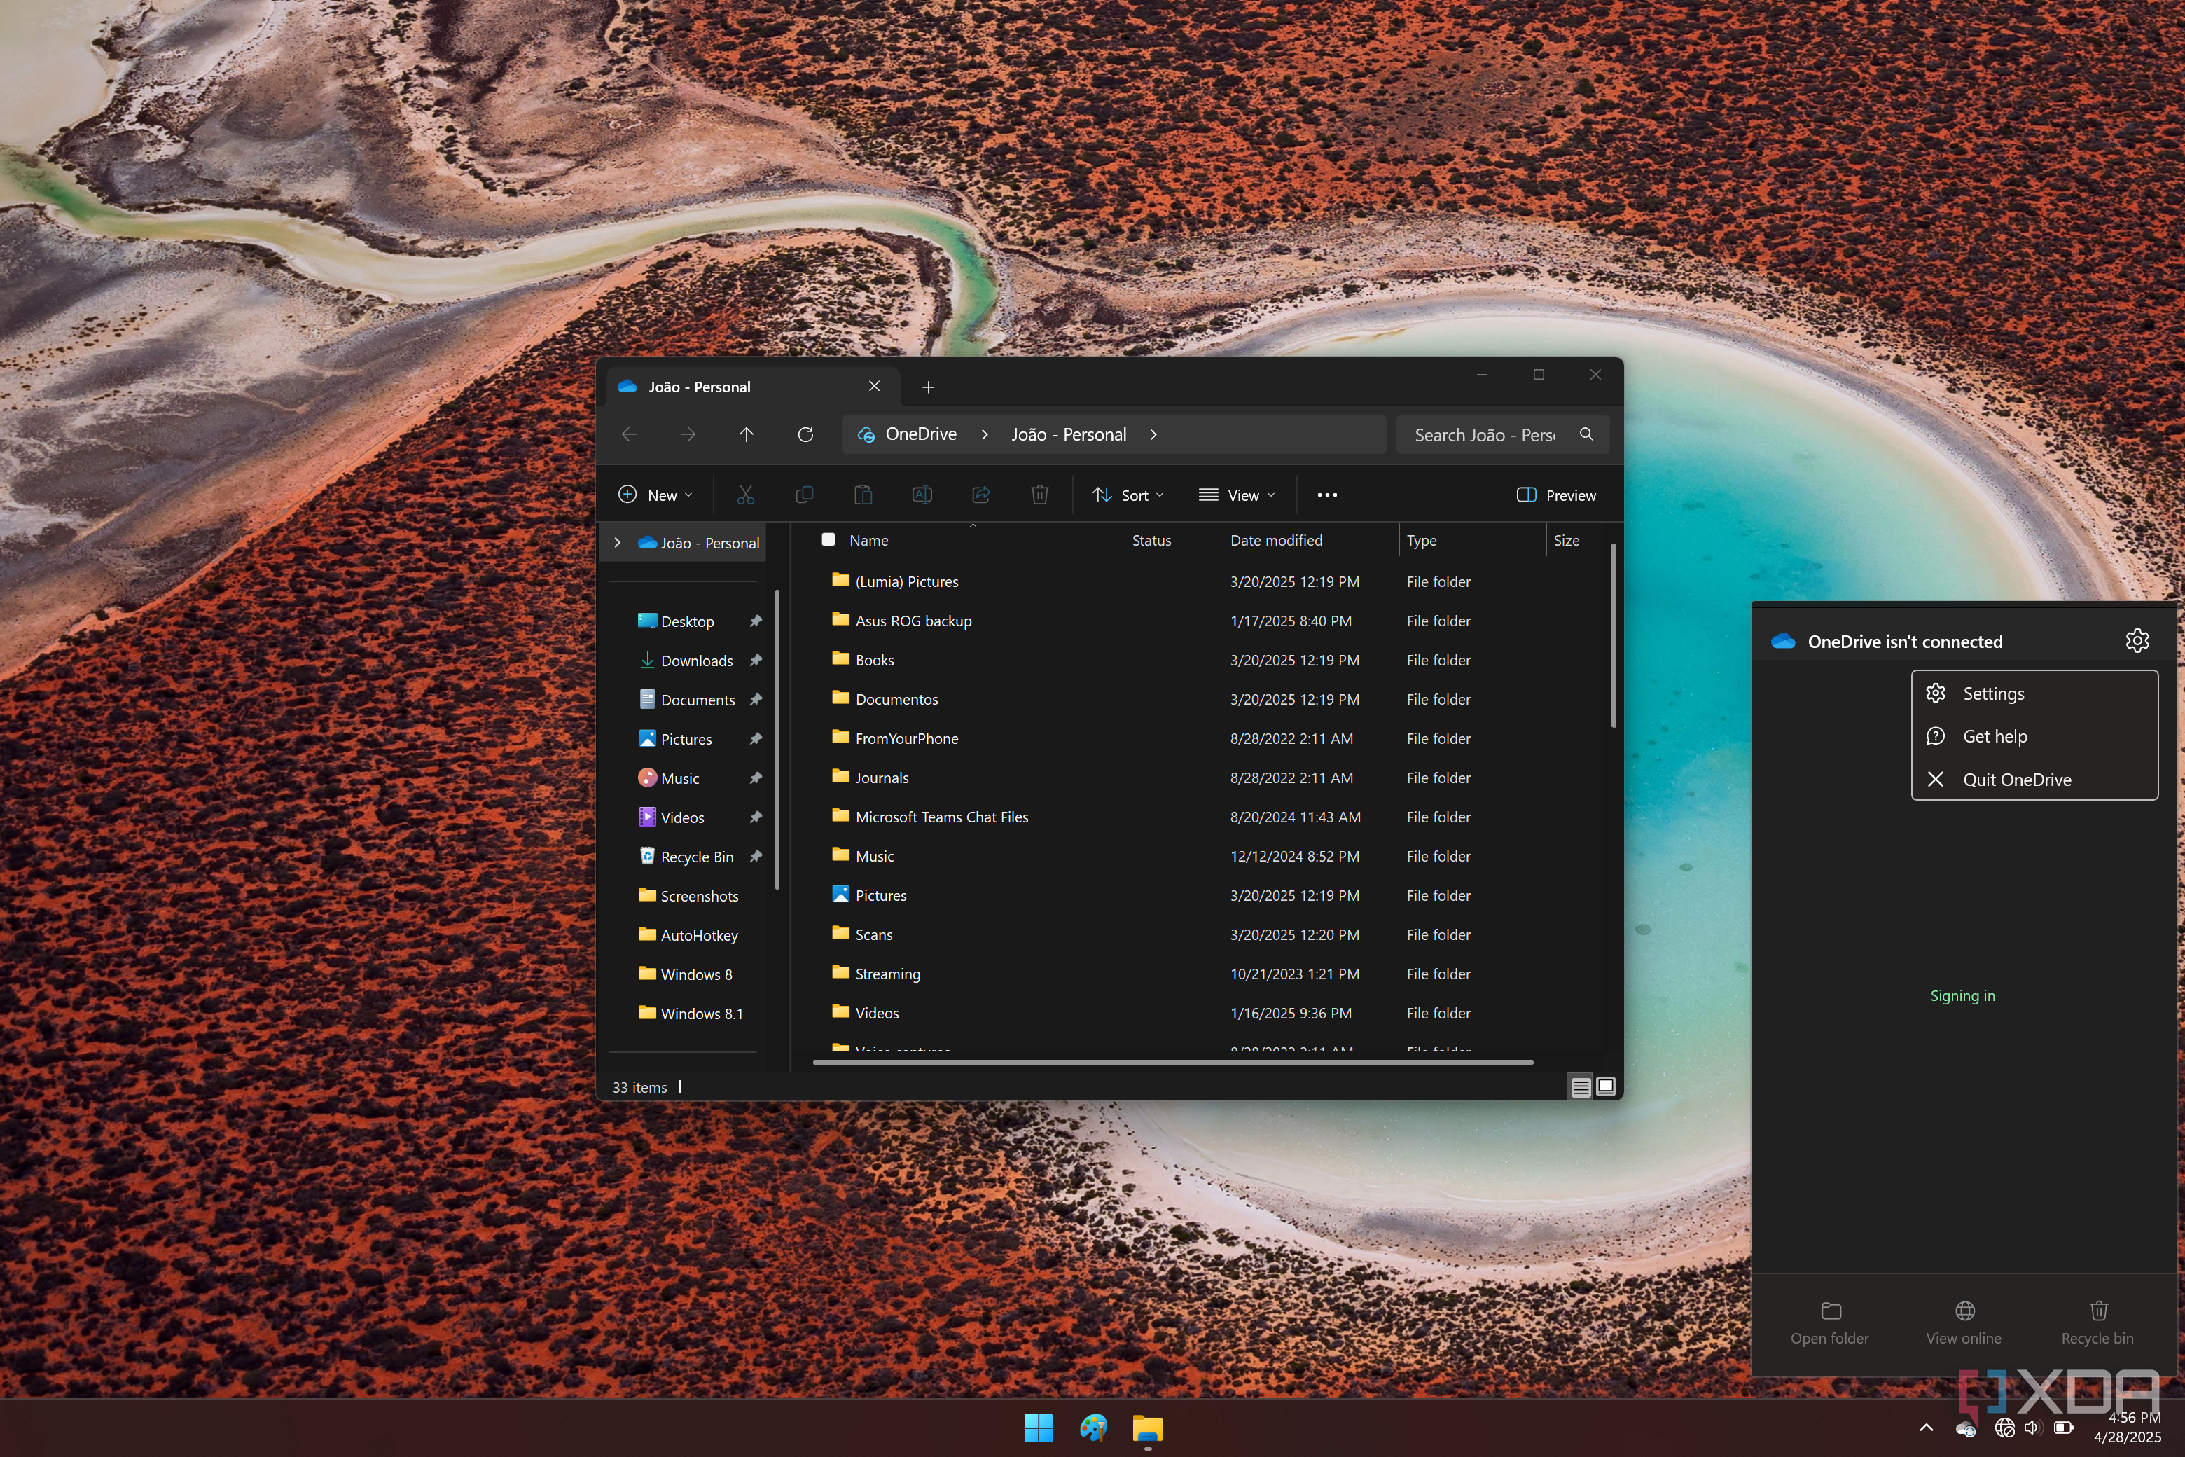Click the vertical scrollbar in file list
Image resolution: width=2185 pixels, height=1457 pixels.
(1614, 635)
